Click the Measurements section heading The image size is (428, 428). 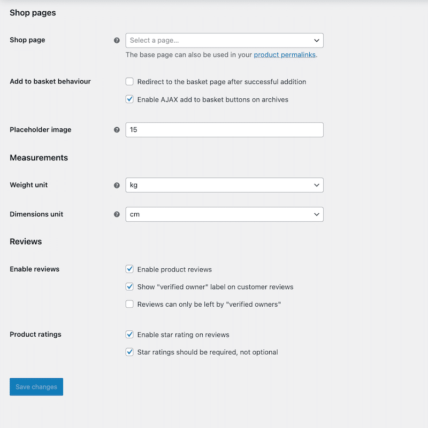[39, 158]
